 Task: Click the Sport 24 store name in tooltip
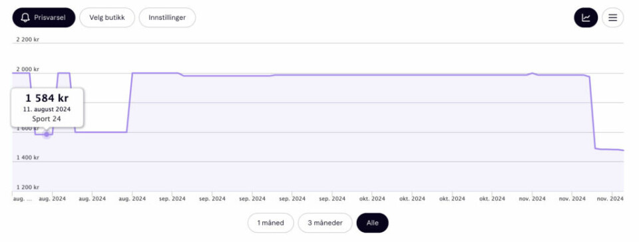(47, 119)
